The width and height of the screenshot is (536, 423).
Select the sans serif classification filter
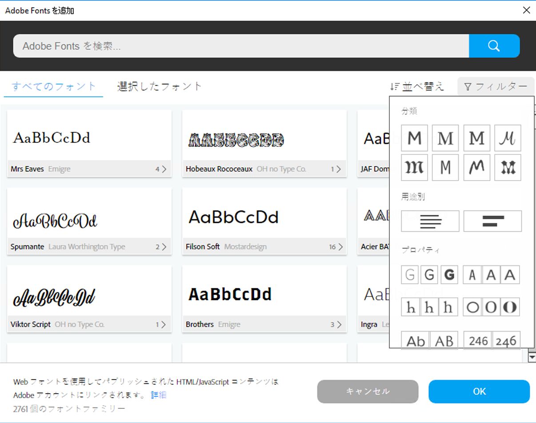[414, 138]
